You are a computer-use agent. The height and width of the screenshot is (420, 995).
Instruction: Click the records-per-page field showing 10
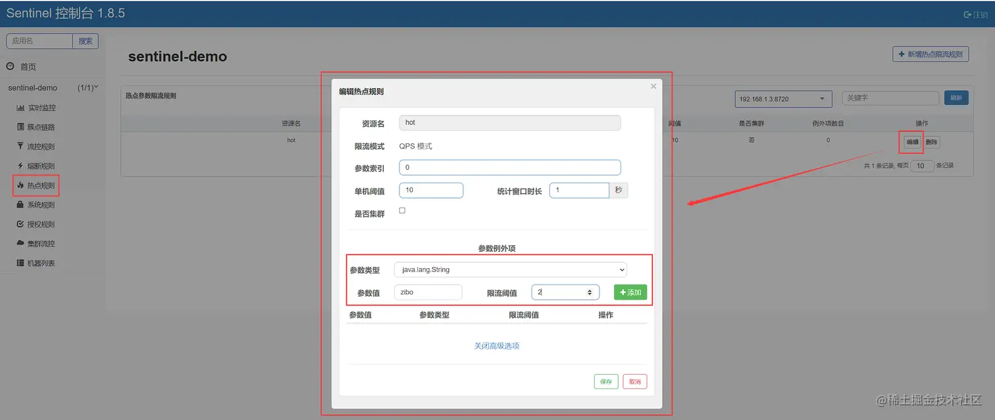(921, 166)
